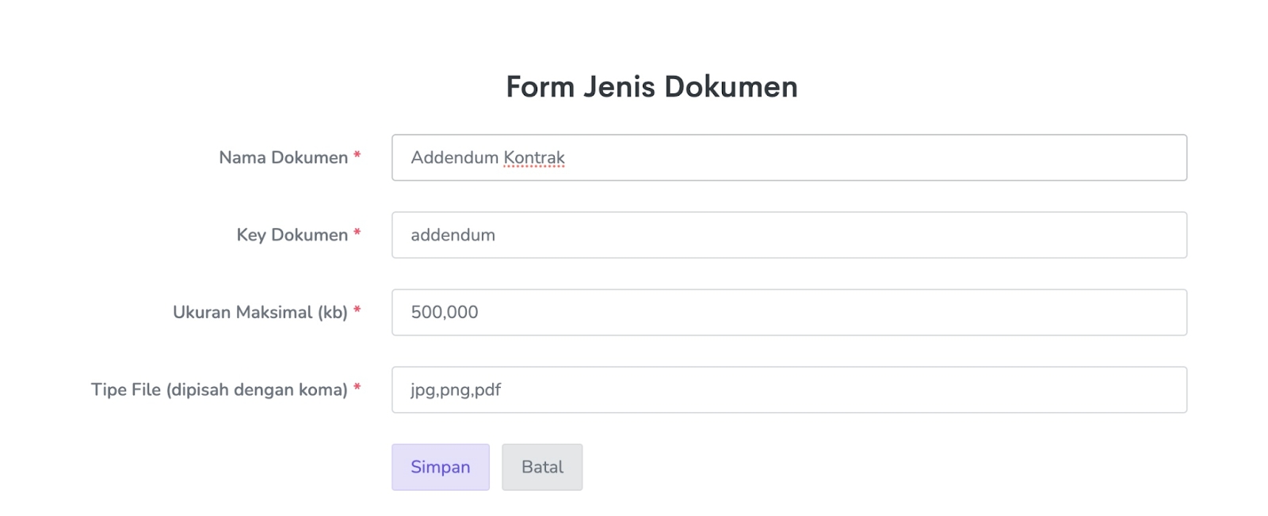Image resolution: width=1268 pixels, height=516 pixels.
Task: Click the "jpg,png,pdf" value text
Action: tap(456, 389)
